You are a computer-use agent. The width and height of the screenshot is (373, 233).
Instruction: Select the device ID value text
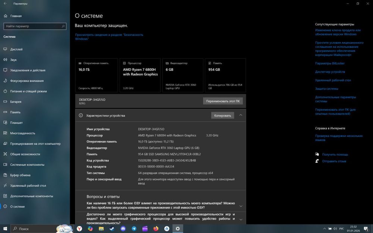[167, 160]
